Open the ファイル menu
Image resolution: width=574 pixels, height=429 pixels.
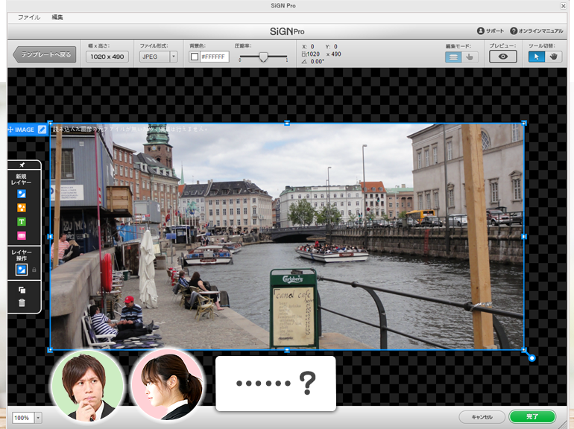pos(29,17)
